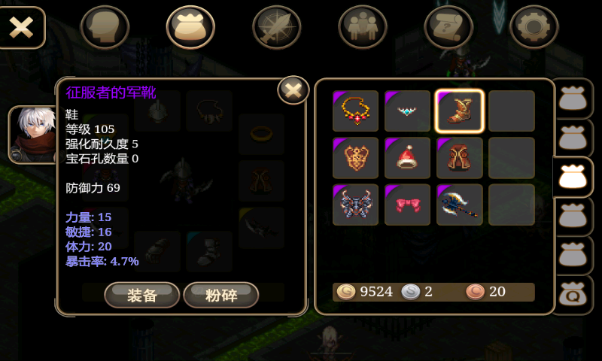
Task: Close the item details popup
Action: 293,90
